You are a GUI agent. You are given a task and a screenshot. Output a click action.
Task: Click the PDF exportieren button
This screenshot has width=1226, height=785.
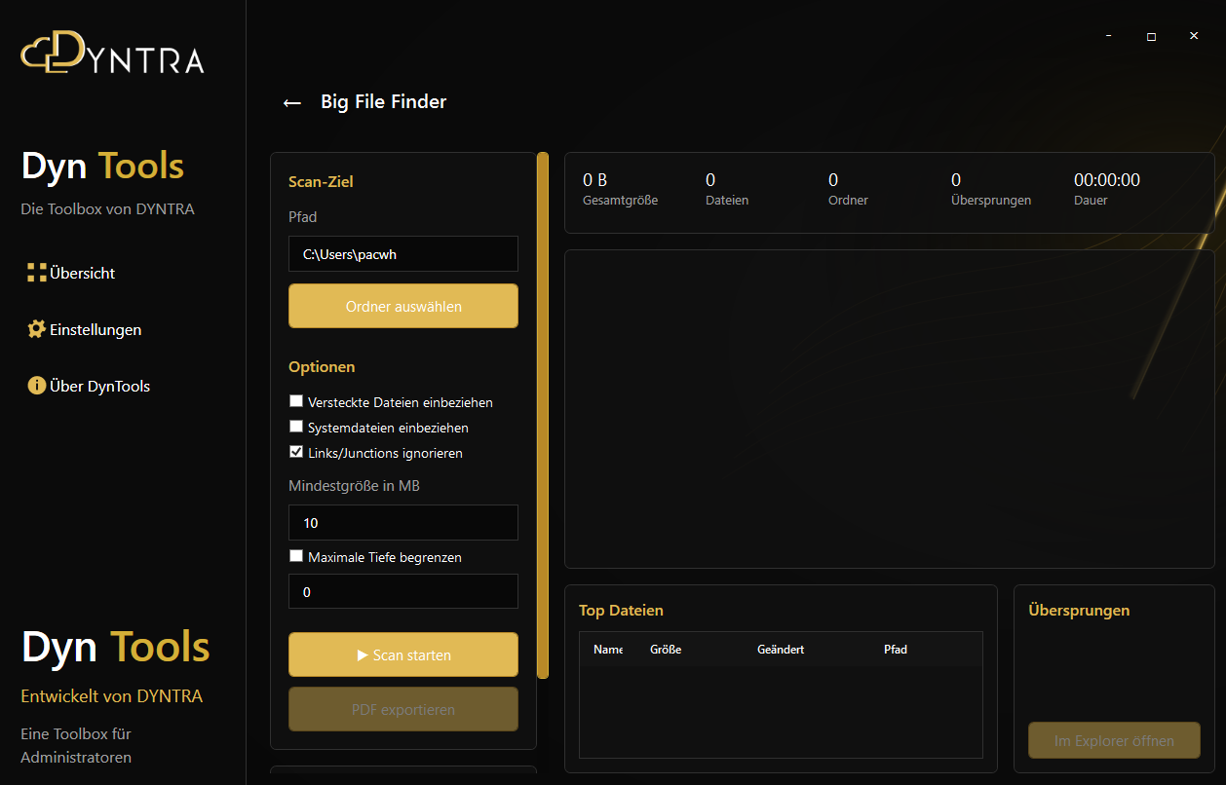(x=403, y=709)
